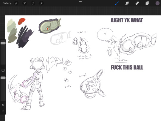Click the colored fish drawing on canvas
Viewport: 161px width, 121px height.
pos(50,26)
